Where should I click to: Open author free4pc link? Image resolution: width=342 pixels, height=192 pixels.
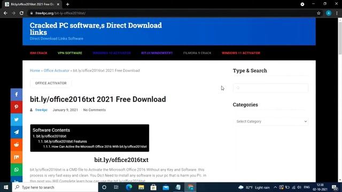(x=41, y=110)
